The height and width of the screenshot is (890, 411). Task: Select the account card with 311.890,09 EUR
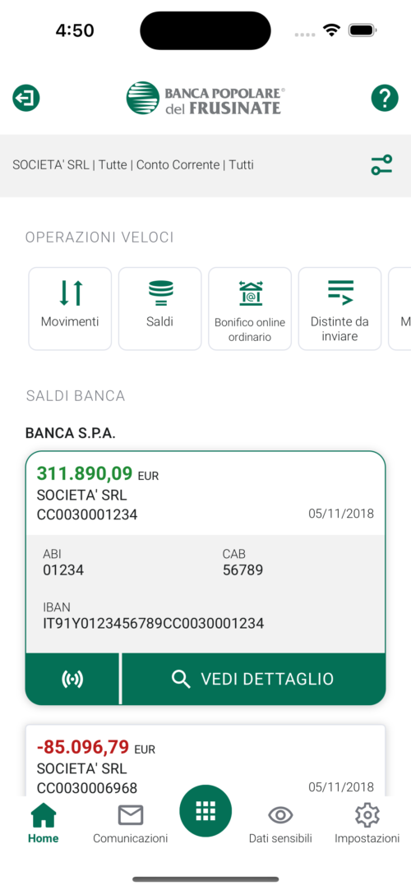(x=205, y=493)
